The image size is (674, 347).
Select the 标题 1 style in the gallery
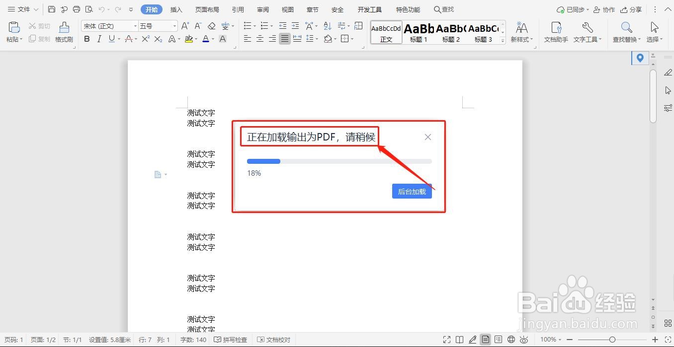(419, 32)
